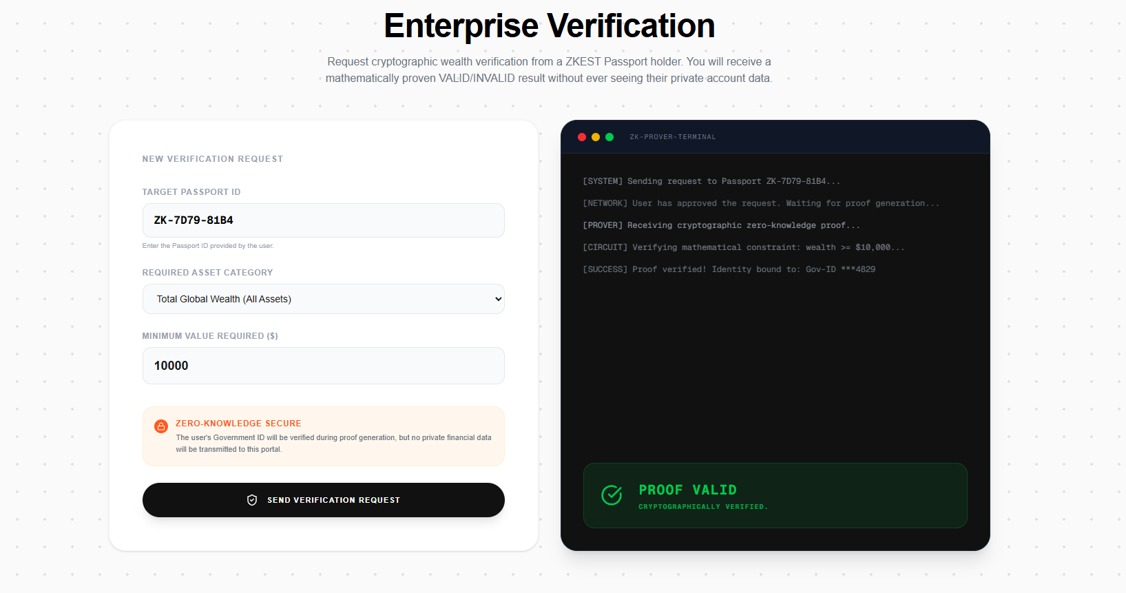This screenshot has width=1126, height=593.
Task: Click the green checkmark badge beside Proof Valid
Action: 612,495
